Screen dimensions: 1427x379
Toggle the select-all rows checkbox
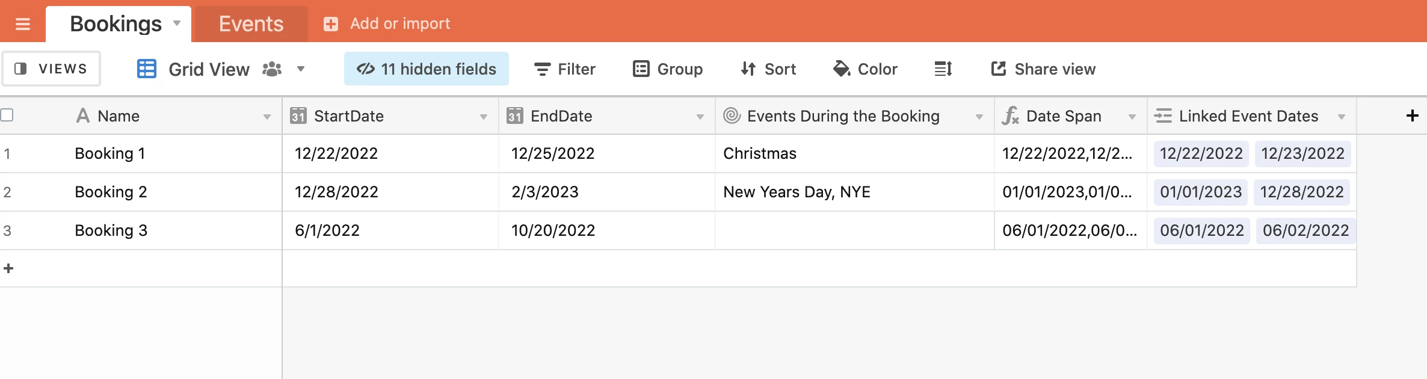7,115
